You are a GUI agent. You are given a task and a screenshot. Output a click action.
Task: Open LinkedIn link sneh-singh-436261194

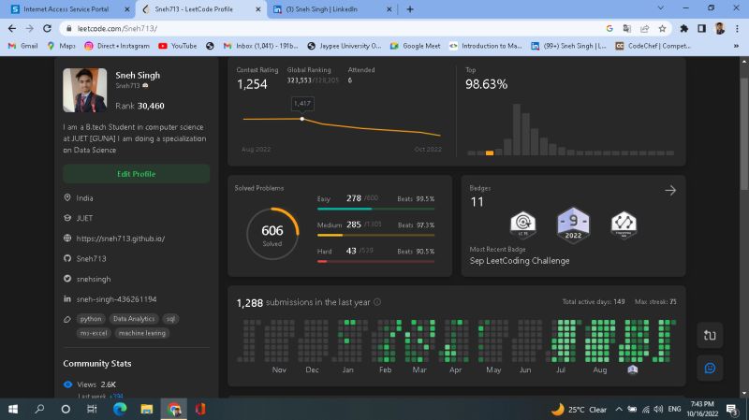[x=116, y=299]
